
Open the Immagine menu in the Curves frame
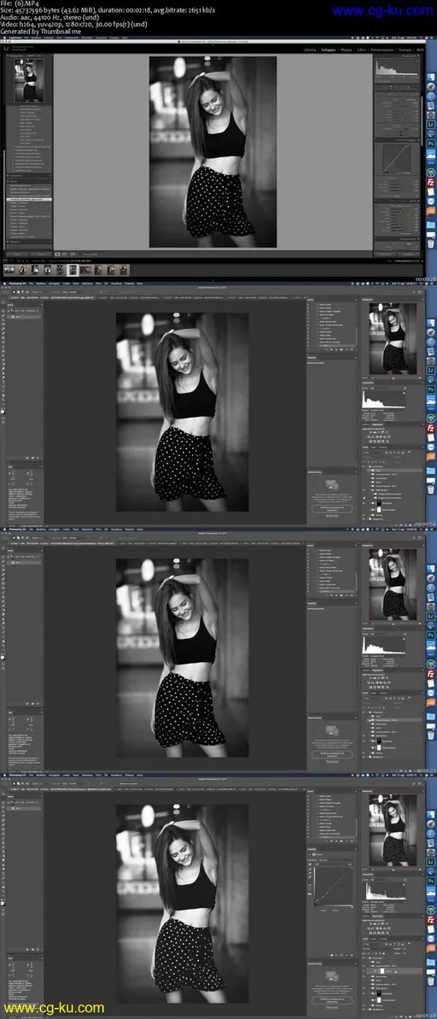click(54, 775)
